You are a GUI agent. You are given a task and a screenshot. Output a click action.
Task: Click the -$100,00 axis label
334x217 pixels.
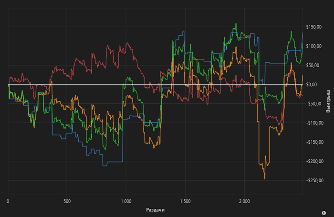(x=314, y=123)
